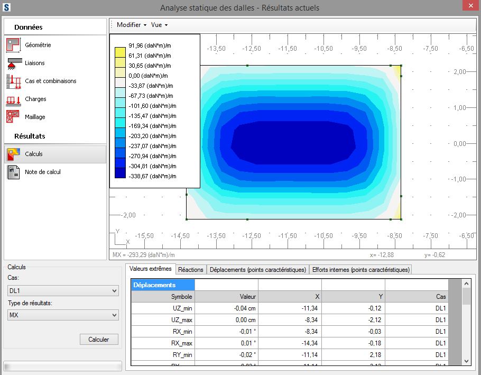Click the results table scrollbar down arrow
This screenshot has height=375, width=481.
[466, 360]
